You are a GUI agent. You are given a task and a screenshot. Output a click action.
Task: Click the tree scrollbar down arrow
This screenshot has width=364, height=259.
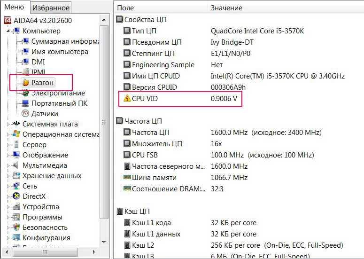(x=104, y=242)
